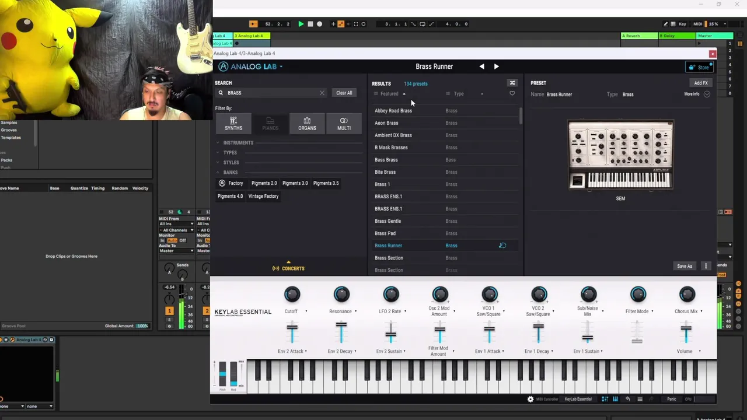
Task: Toggle the Key map mode switch
Action: point(682,24)
